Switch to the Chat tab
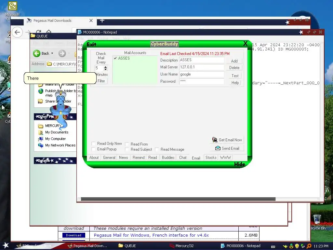Image resolution: width=333 pixels, height=250 pixels. (x=183, y=158)
